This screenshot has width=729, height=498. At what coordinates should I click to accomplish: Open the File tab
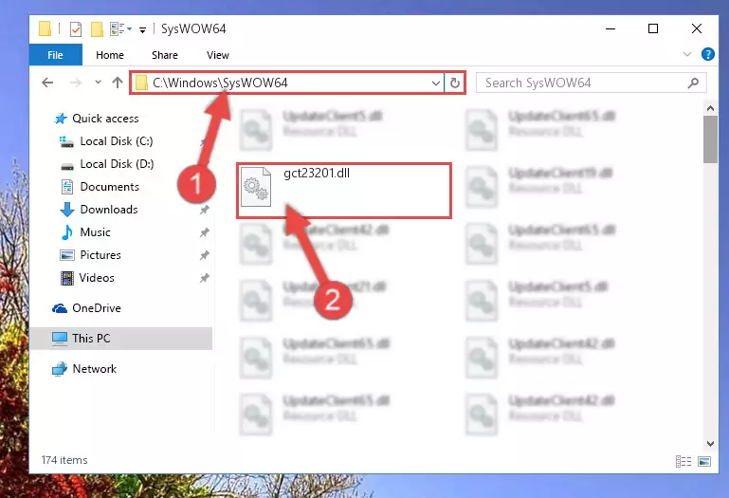55,55
